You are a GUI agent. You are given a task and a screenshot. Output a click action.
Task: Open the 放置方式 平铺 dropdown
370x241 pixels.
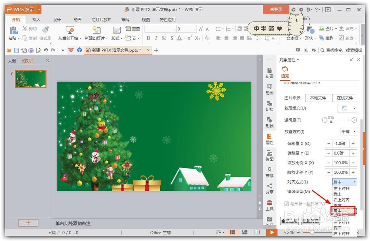[348, 132]
